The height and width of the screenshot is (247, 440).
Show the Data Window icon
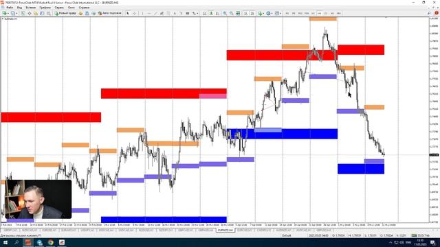click(29, 13)
